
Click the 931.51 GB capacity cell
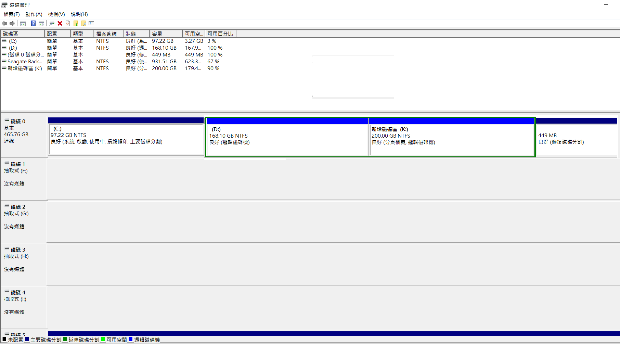click(x=164, y=61)
